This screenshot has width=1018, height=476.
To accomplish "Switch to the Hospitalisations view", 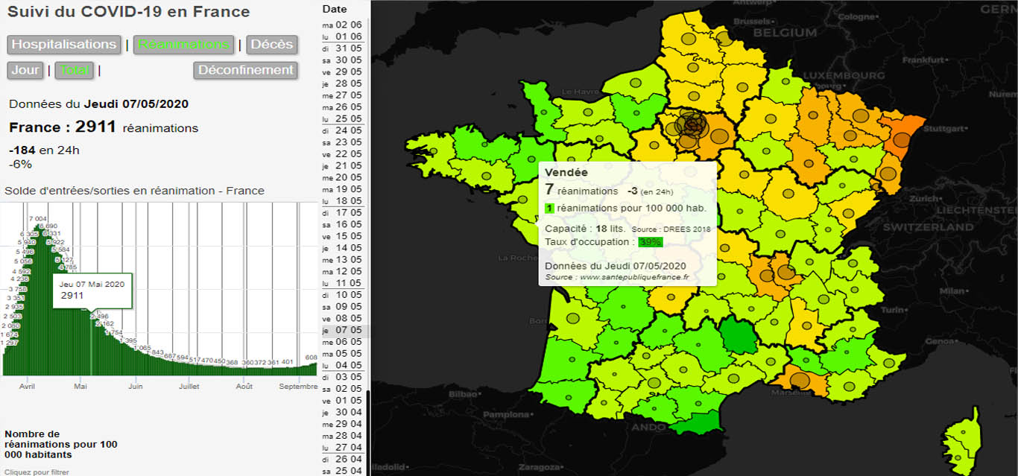I will pos(64,45).
